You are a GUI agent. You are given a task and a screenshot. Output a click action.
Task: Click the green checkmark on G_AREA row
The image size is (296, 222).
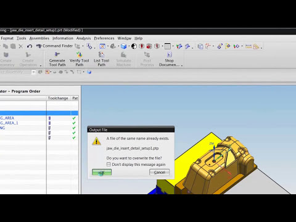click(x=74, y=118)
